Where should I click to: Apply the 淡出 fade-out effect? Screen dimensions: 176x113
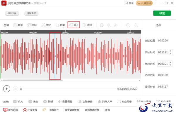[x=33, y=102]
